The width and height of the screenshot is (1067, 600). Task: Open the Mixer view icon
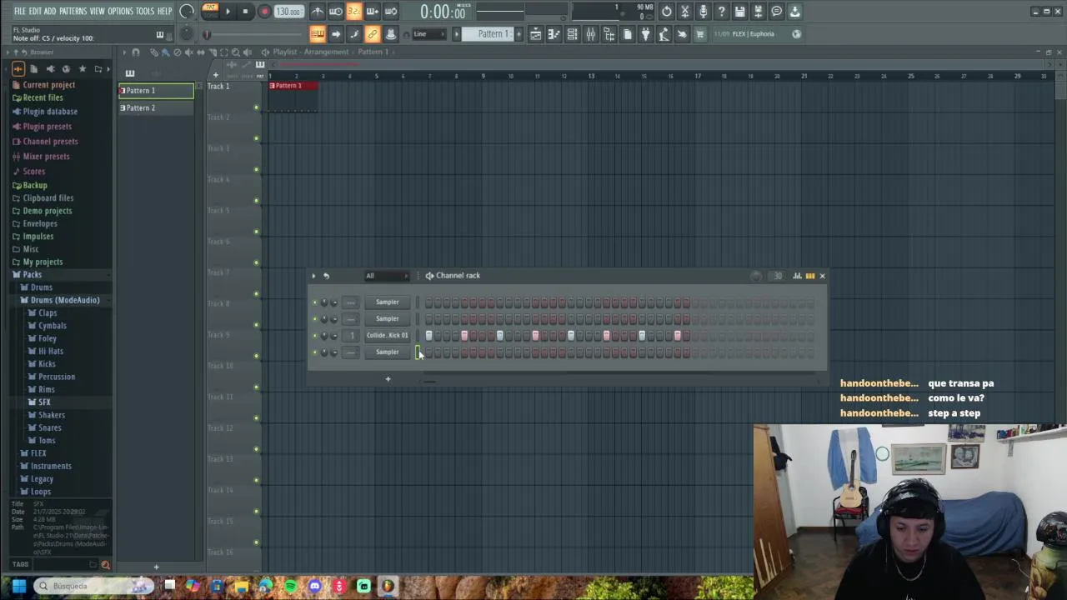591,34
